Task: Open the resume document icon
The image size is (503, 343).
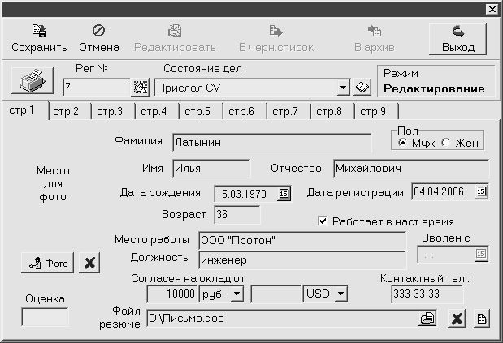Action: [x=482, y=319]
